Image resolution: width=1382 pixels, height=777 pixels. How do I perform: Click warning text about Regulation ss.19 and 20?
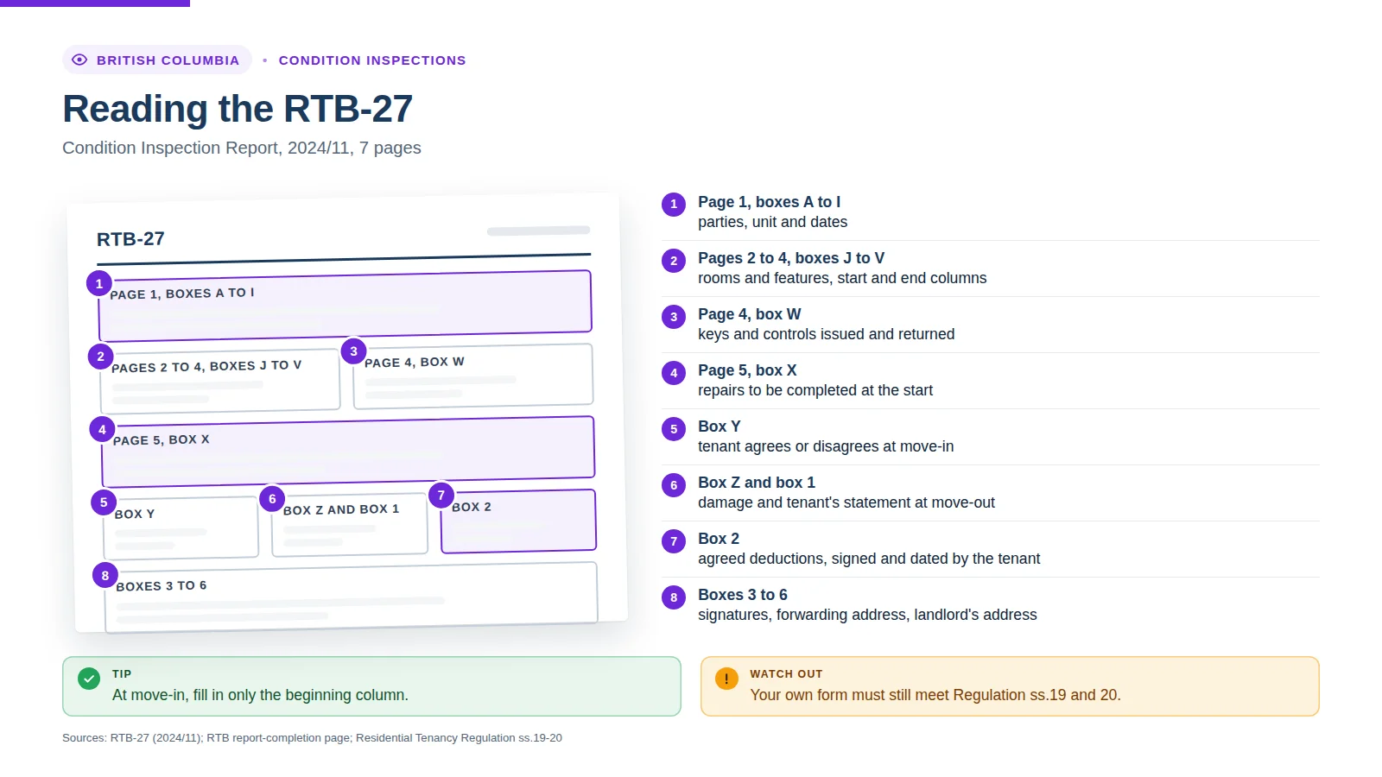pos(935,695)
